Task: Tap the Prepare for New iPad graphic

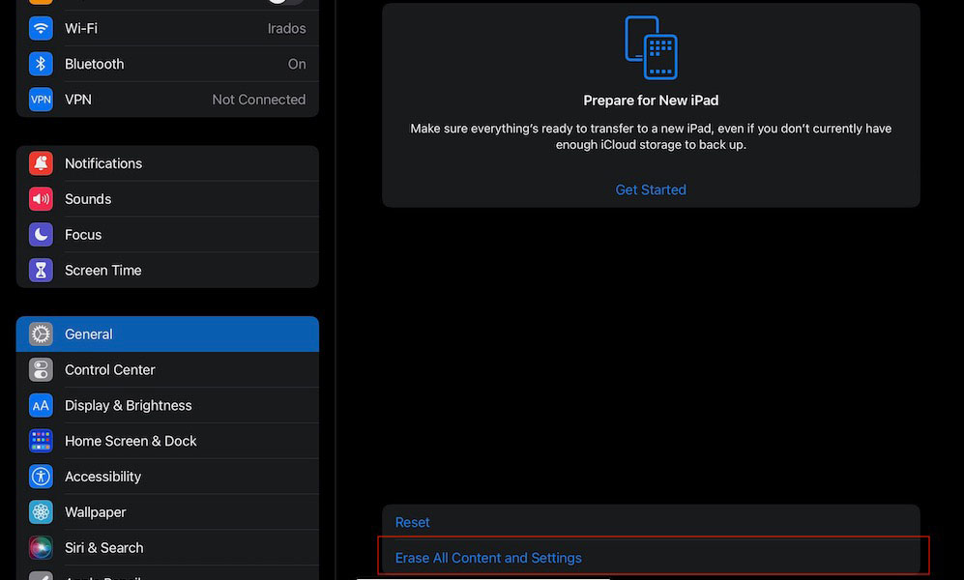Action: point(651,47)
